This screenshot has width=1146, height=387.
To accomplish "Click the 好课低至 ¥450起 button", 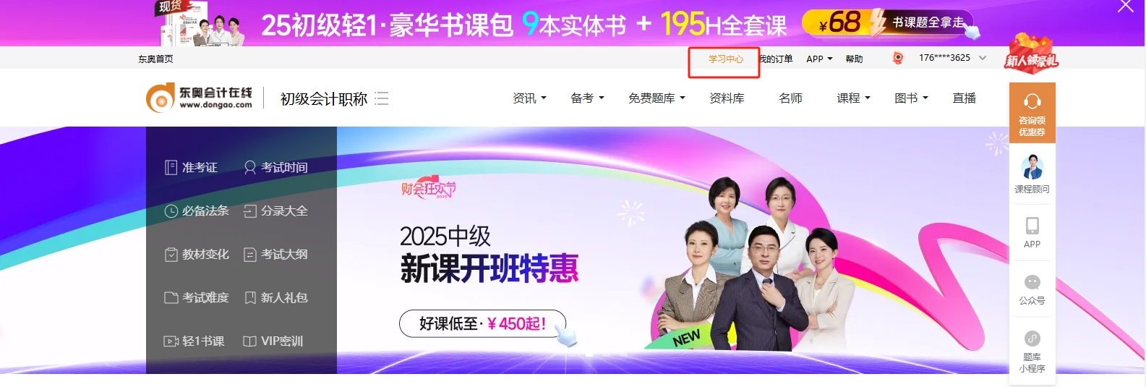I will (x=482, y=323).
